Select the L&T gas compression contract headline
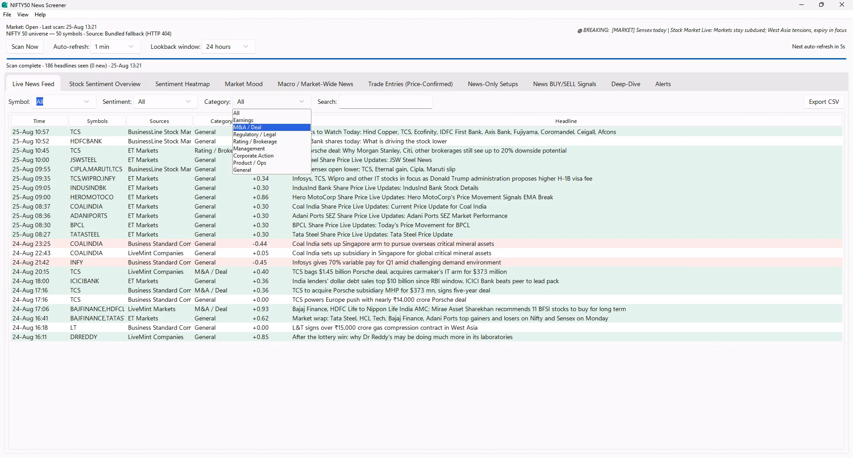The height and width of the screenshot is (458, 853). pyautogui.click(x=385, y=328)
